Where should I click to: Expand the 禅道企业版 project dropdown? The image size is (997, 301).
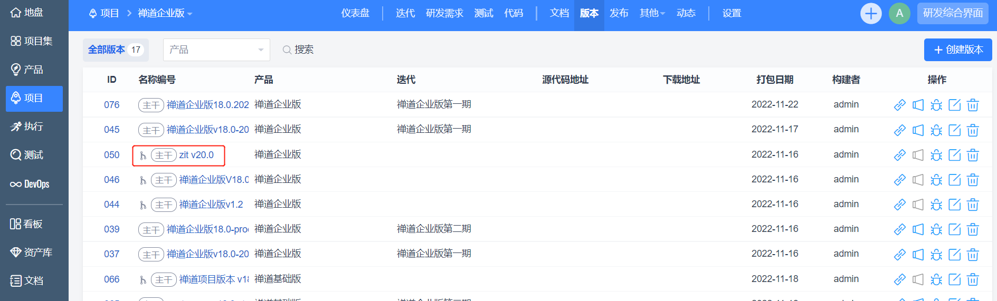coord(165,13)
